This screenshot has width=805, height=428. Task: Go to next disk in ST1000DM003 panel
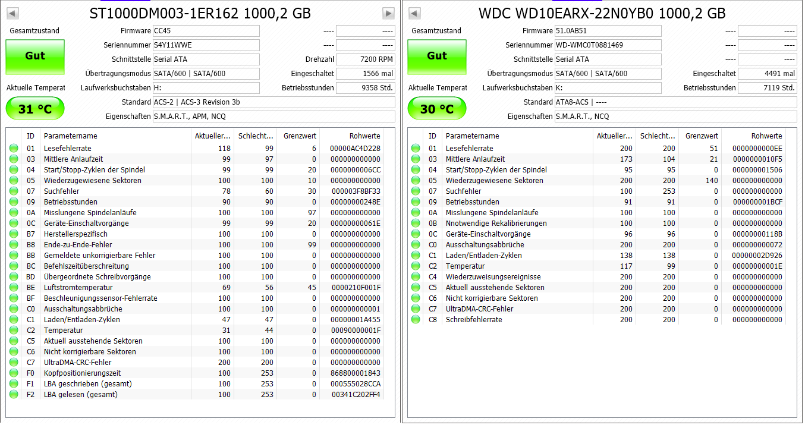(388, 13)
